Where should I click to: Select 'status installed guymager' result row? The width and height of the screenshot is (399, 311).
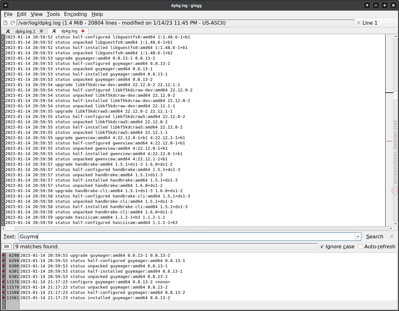(95, 298)
